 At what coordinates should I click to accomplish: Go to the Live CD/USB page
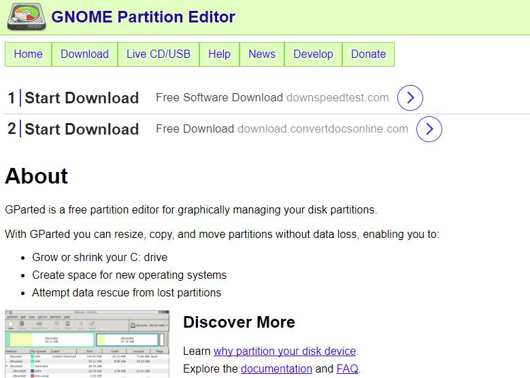[x=159, y=54]
